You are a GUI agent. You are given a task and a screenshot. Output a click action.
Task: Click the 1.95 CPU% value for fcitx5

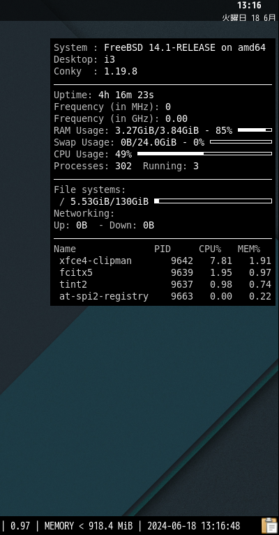coord(221,273)
